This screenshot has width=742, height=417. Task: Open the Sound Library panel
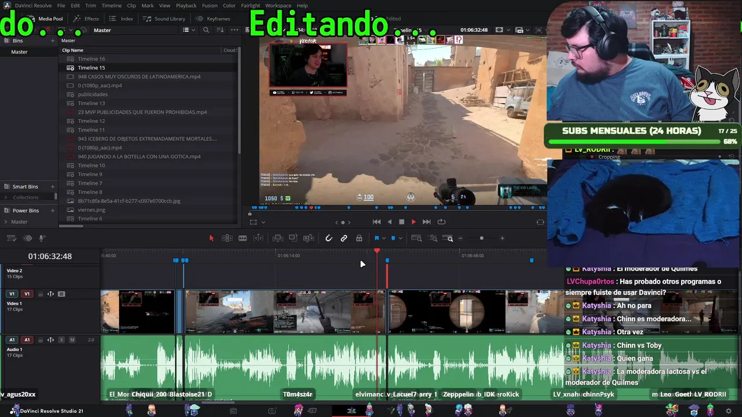164,19
